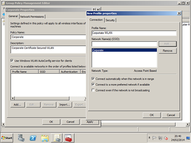Switch to the Security tab
This screenshot has height=143, width=191.
(110, 20)
